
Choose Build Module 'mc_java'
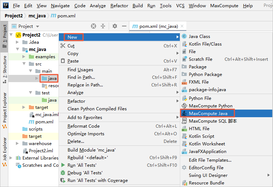[119, 150]
